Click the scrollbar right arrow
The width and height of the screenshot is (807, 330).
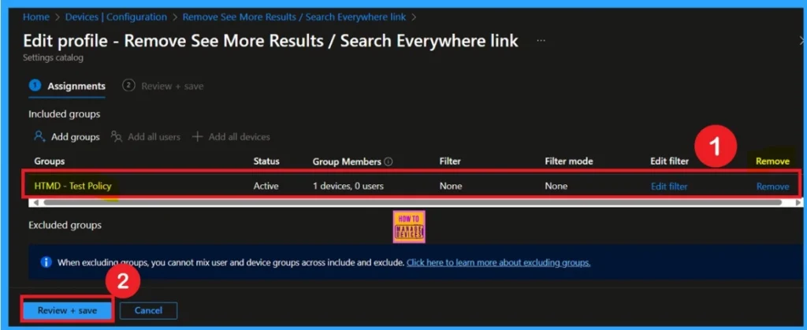pyautogui.click(x=798, y=202)
